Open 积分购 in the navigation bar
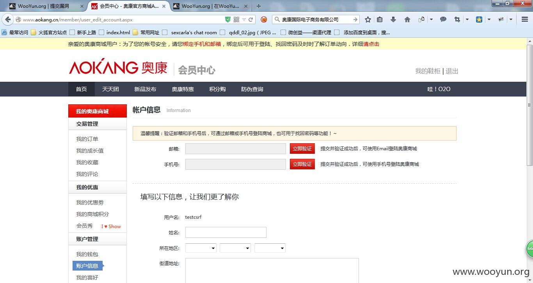 coord(217,89)
